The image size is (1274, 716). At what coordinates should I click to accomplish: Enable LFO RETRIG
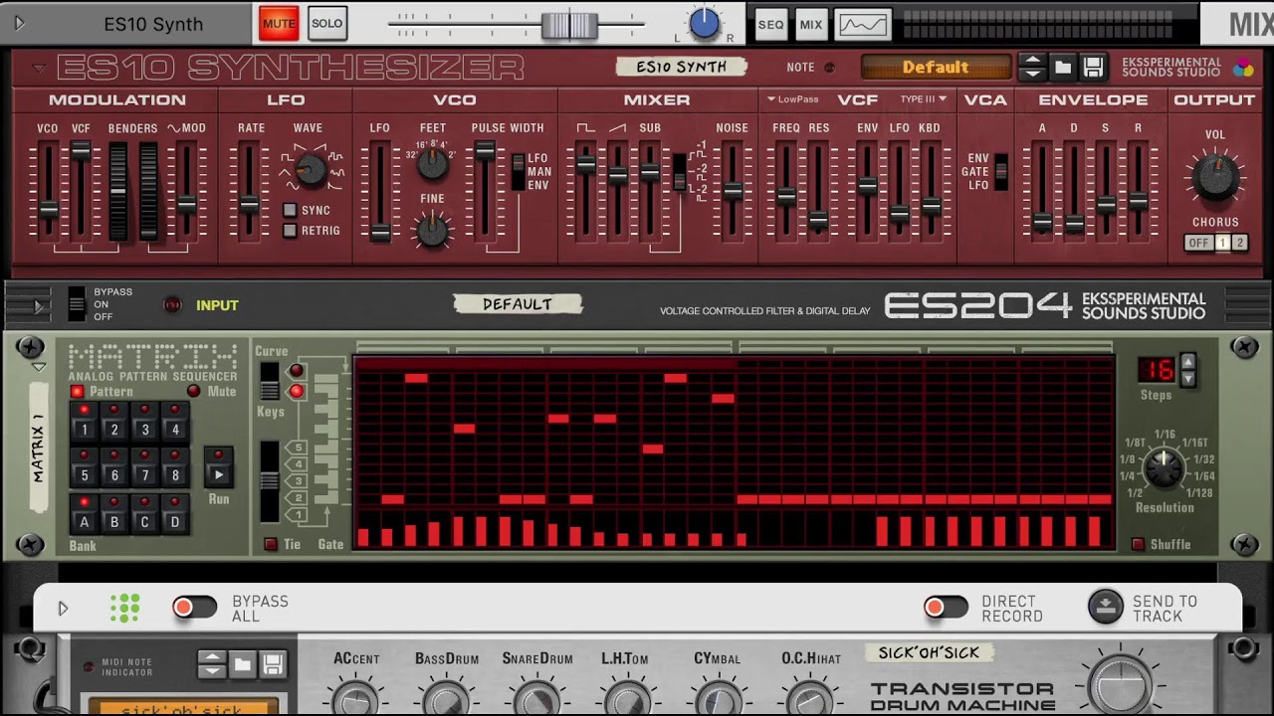(x=290, y=231)
